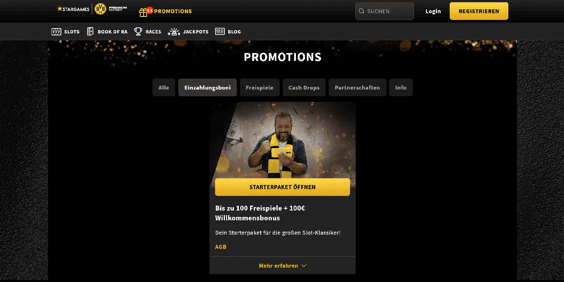
Task: Focus the Suchen search field
Action: pos(384,11)
